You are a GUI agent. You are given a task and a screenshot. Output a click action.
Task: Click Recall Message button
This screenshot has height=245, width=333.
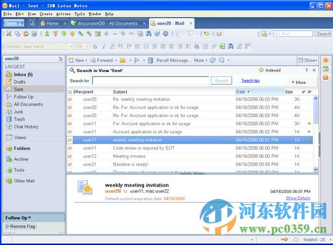[174, 60]
